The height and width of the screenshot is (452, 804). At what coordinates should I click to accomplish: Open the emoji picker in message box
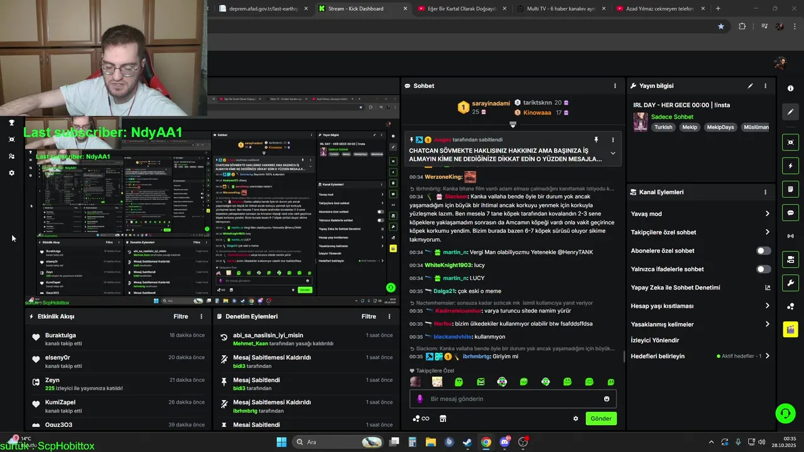tap(607, 399)
